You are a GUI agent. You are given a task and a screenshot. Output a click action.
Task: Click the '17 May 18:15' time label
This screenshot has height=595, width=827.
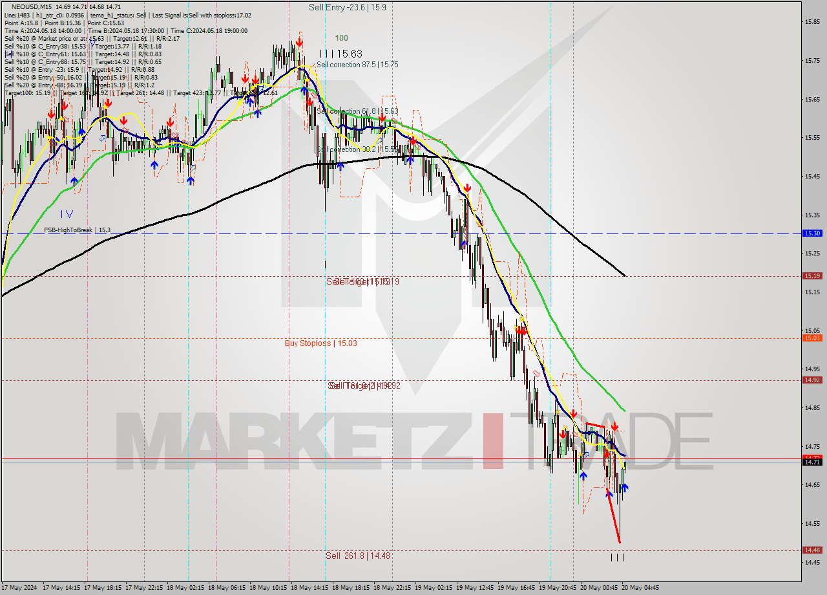pyautogui.click(x=103, y=588)
